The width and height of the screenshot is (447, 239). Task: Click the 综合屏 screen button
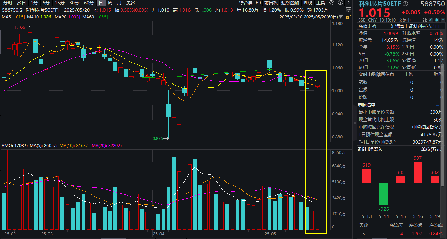pyautogui.click(x=246, y=3)
